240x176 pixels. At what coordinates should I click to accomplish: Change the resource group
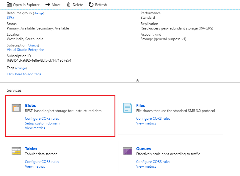click(x=38, y=13)
